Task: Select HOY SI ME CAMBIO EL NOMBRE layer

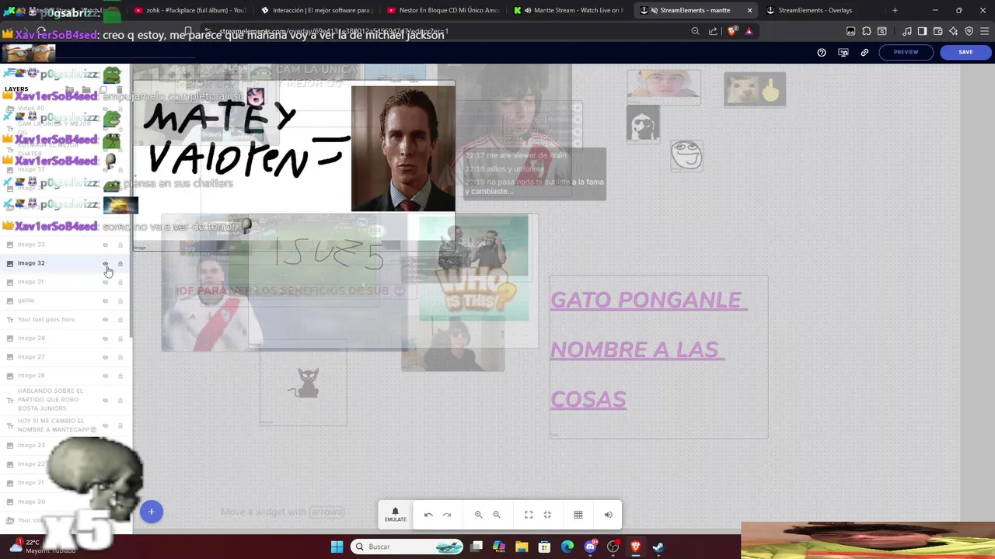Action: [x=65, y=425]
